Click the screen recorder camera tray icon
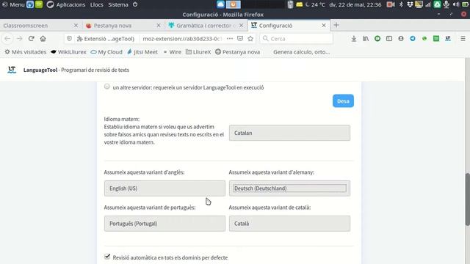 [391, 4]
